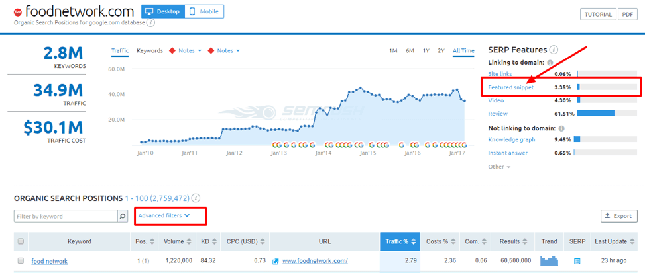The height and width of the screenshot is (273, 645).
Task: Open SERP snapshot icon in food network row
Action: point(577,261)
